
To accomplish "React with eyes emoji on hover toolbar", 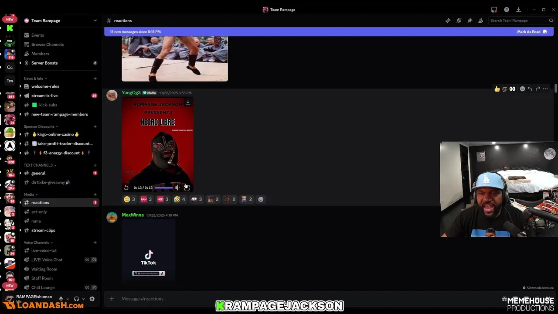I will pos(512,89).
